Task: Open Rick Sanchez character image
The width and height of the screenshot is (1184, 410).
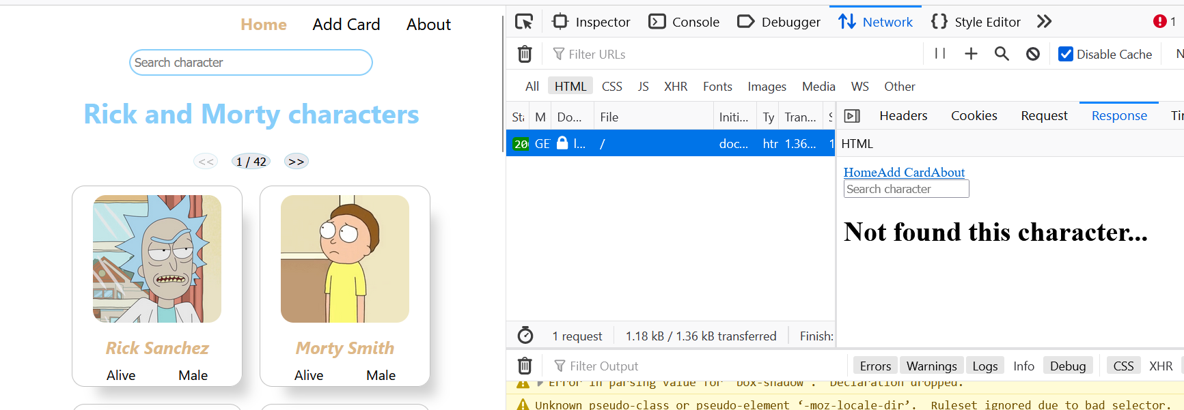Action: [157, 259]
